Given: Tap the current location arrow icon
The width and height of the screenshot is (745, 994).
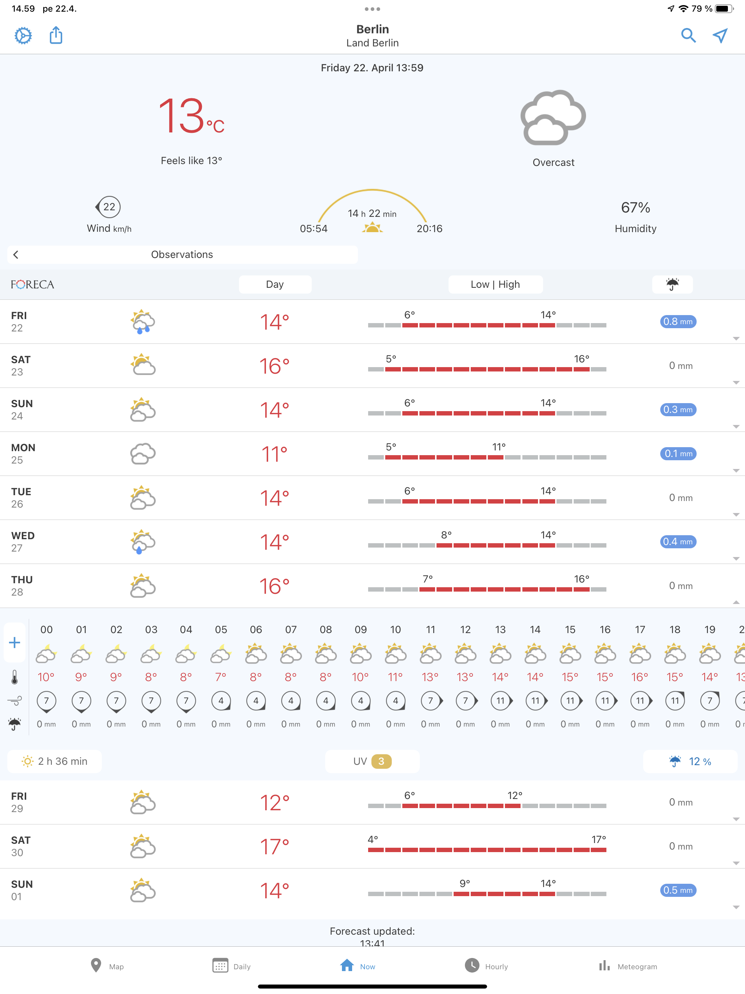Looking at the screenshot, I should [x=720, y=35].
